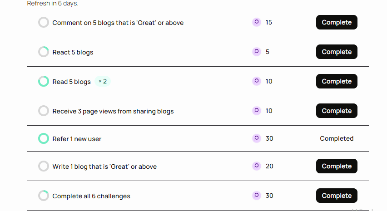Click the coin icon for Complete all 6 challenges

[257, 196]
